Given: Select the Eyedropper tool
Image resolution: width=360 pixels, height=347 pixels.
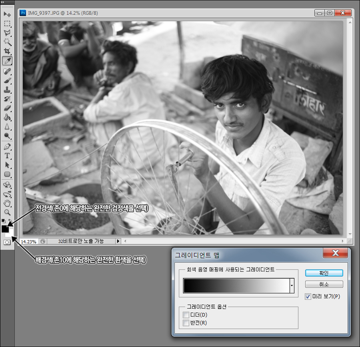Looking at the screenshot, I should click(x=7, y=60).
